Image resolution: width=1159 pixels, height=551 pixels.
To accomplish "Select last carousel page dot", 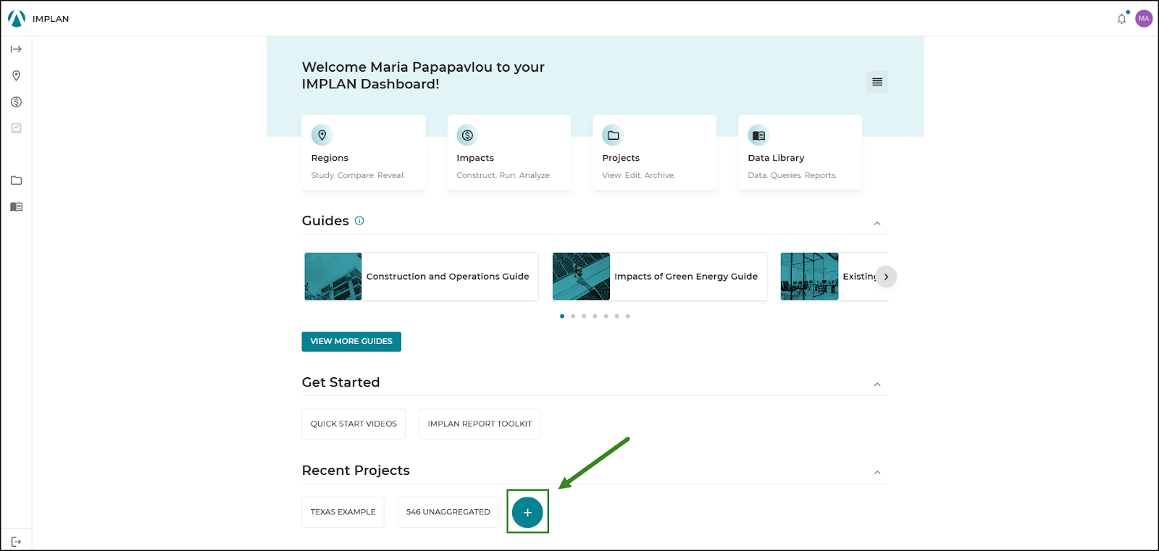I will (x=628, y=316).
